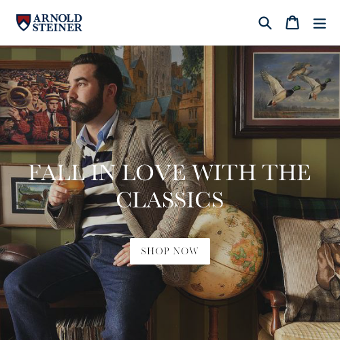Click the 'Fall in love with the' headline

click(x=169, y=173)
